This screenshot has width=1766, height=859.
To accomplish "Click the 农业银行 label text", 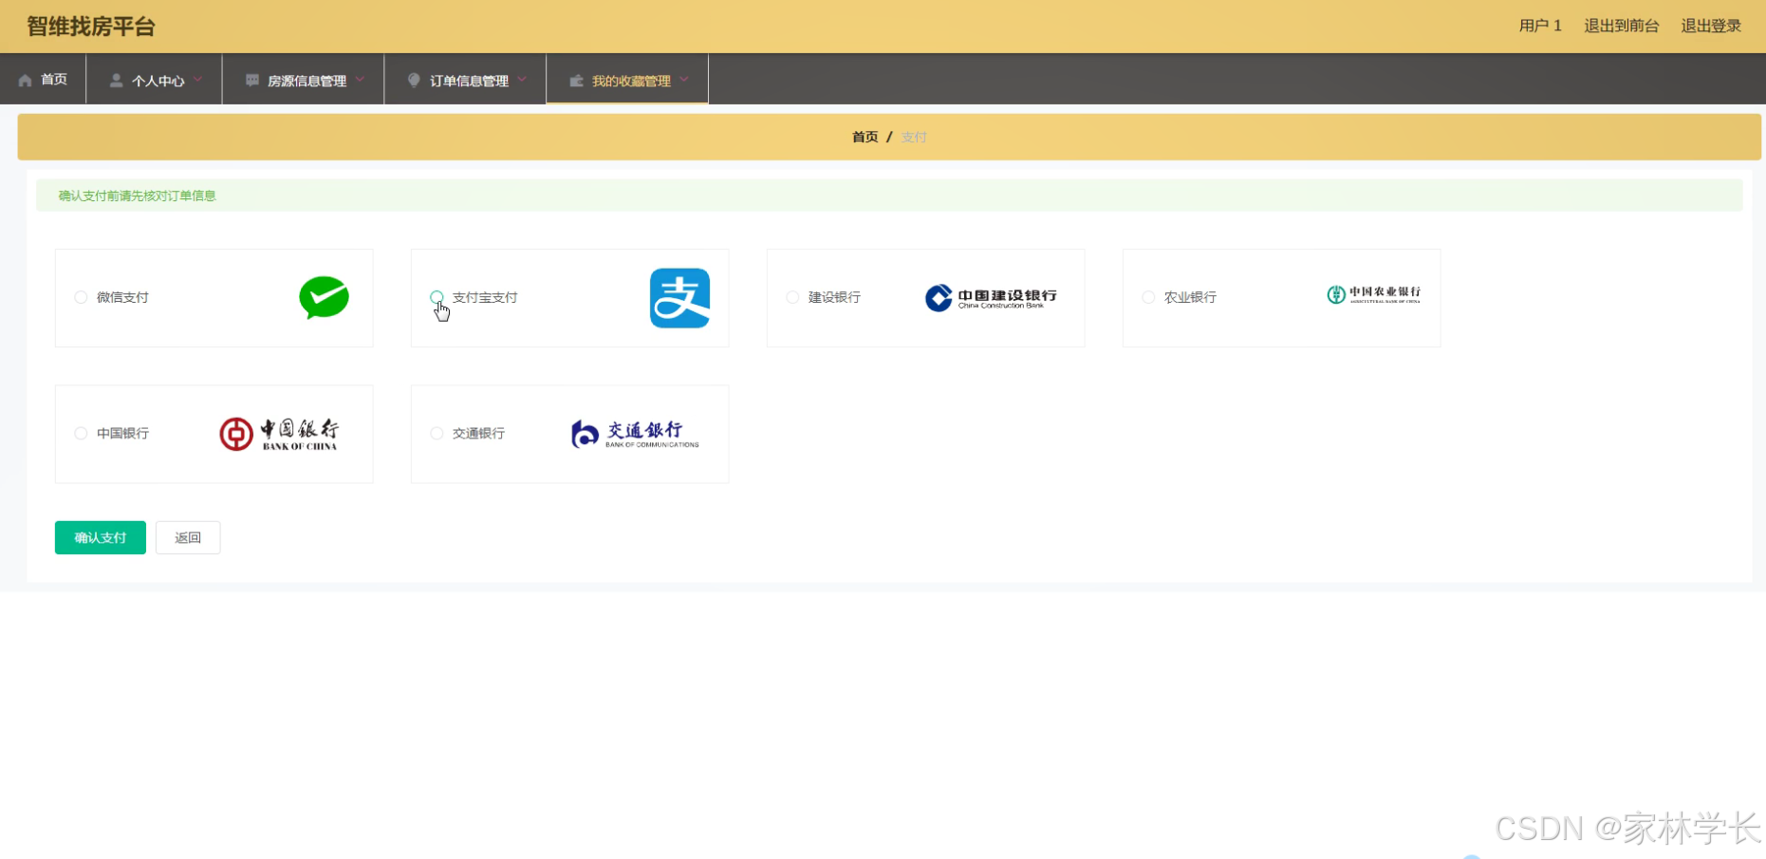I will [1190, 297].
